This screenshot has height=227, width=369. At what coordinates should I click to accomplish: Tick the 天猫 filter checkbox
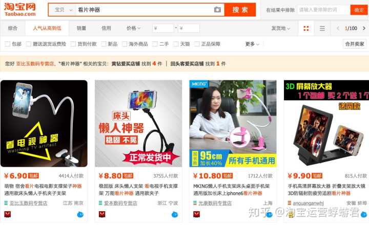click(x=176, y=44)
